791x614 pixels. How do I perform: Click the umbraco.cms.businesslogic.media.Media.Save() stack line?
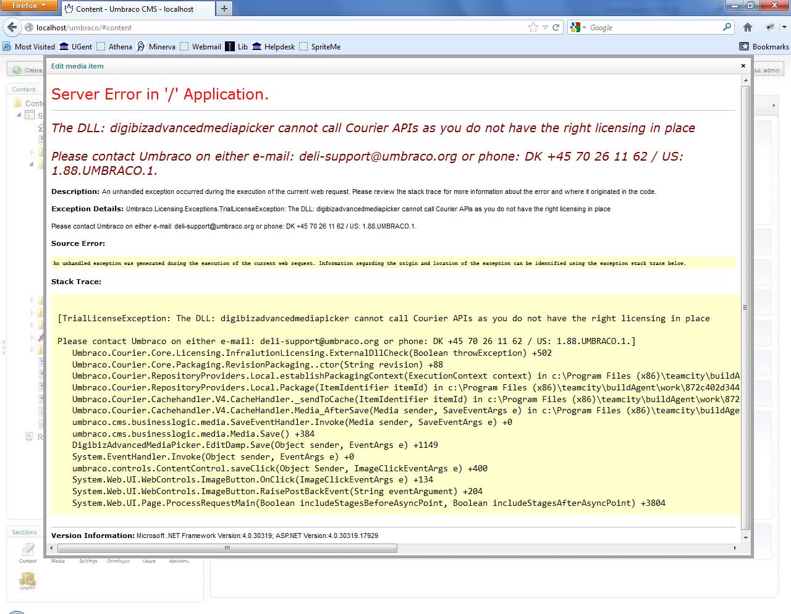(193, 434)
